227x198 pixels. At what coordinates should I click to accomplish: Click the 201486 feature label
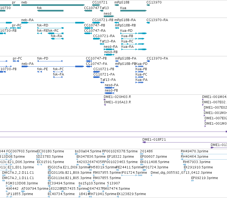(x=146, y=151)
